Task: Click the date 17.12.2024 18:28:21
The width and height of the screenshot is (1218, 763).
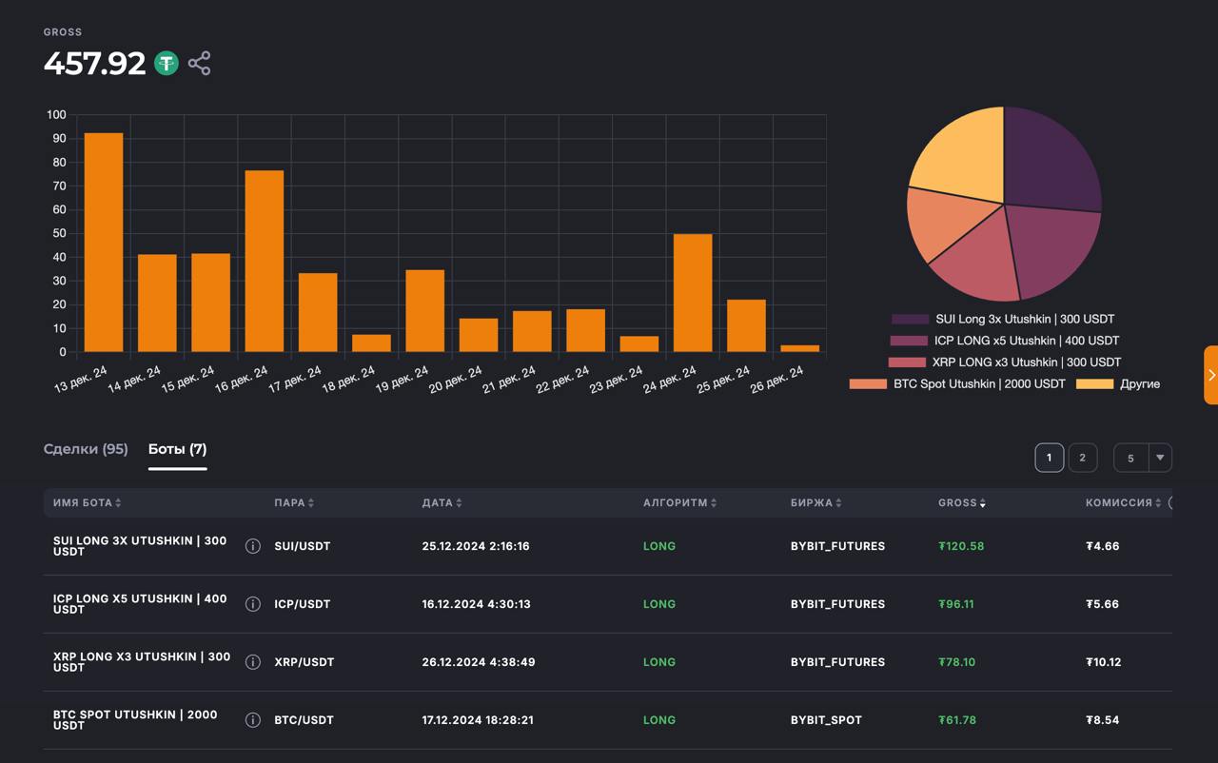Action: [x=478, y=720]
